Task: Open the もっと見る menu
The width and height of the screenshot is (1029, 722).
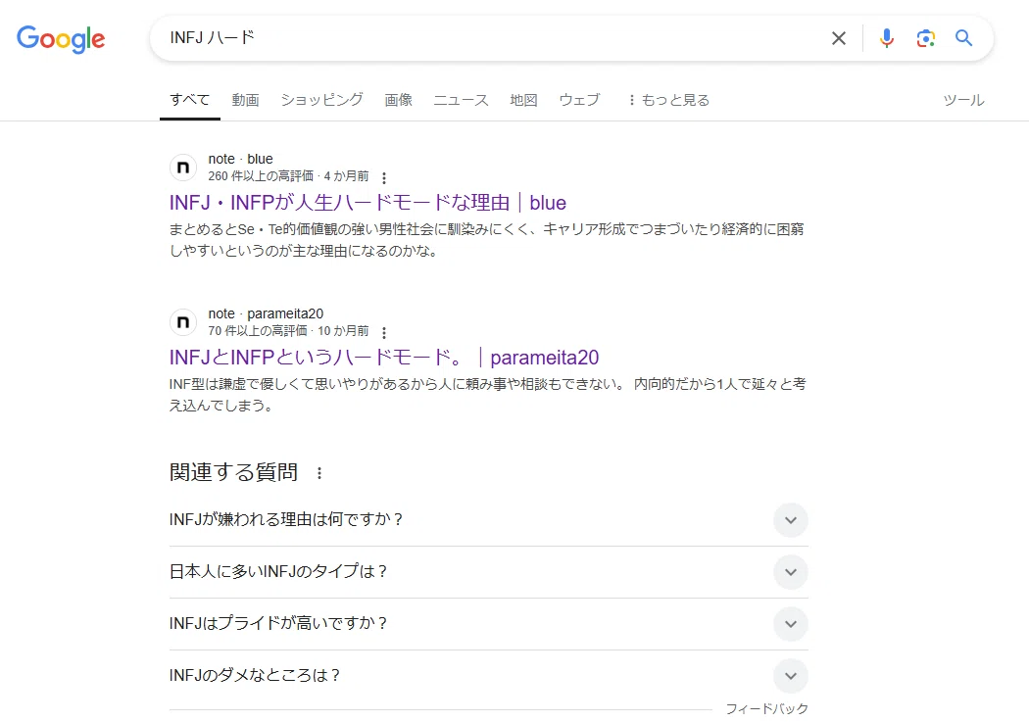Action: click(x=669, y=100)
